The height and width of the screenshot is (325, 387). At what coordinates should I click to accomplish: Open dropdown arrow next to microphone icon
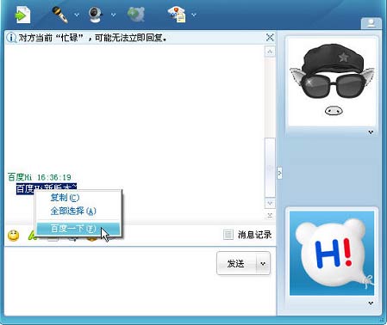click(77, 15)
